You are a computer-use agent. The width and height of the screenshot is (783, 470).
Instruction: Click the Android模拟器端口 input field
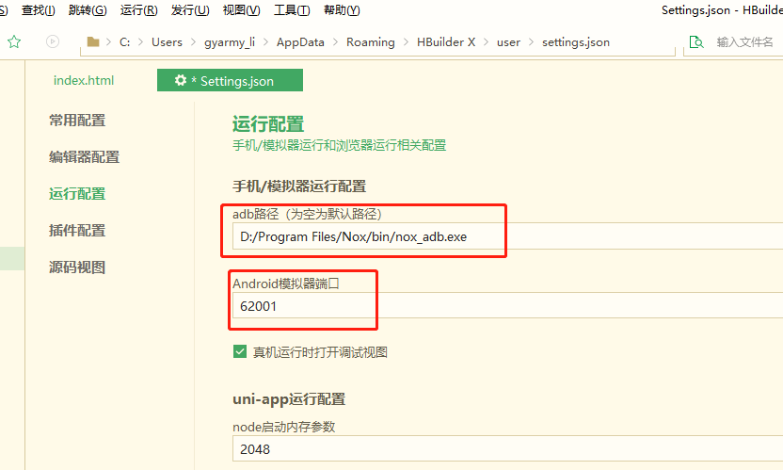pyautogui.click(x=508, y=306)
